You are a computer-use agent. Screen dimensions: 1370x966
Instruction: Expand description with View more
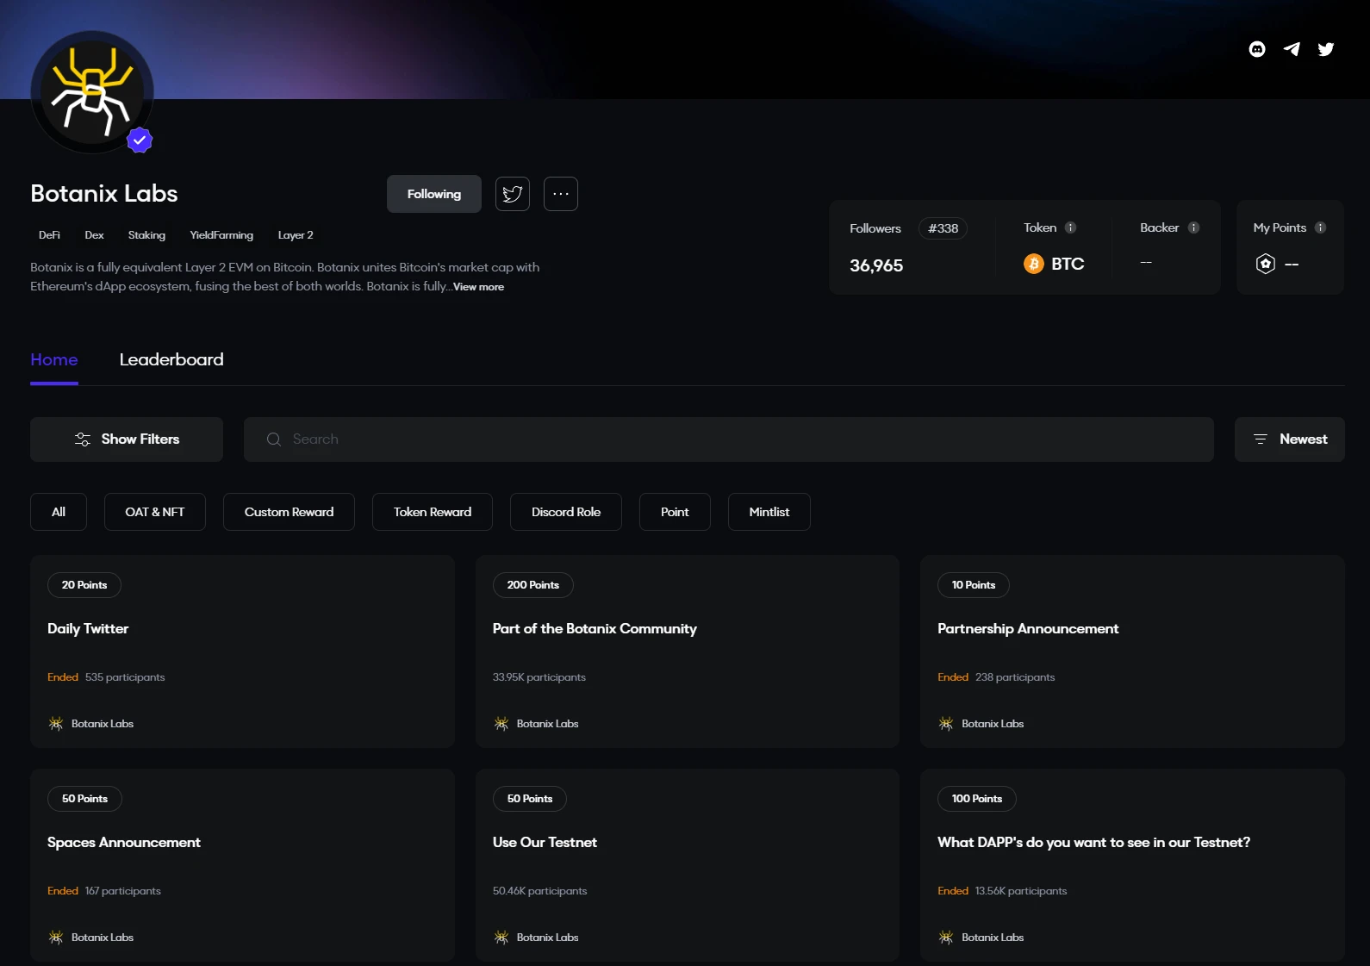coord(478,287)
